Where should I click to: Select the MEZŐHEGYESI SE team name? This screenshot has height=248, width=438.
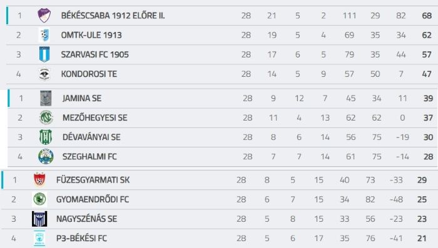click(95, 117)
